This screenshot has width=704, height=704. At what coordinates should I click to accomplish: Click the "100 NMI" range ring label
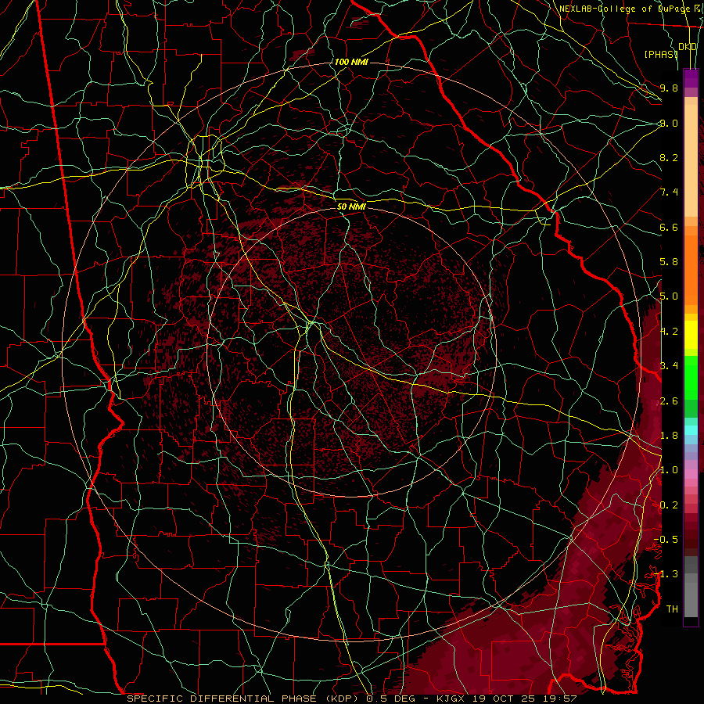[351, 62]
